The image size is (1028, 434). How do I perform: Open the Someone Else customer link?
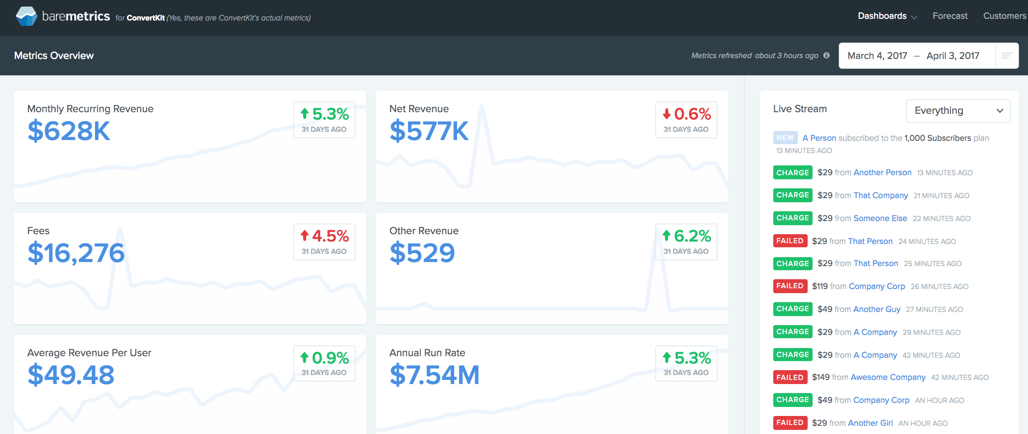880,218
